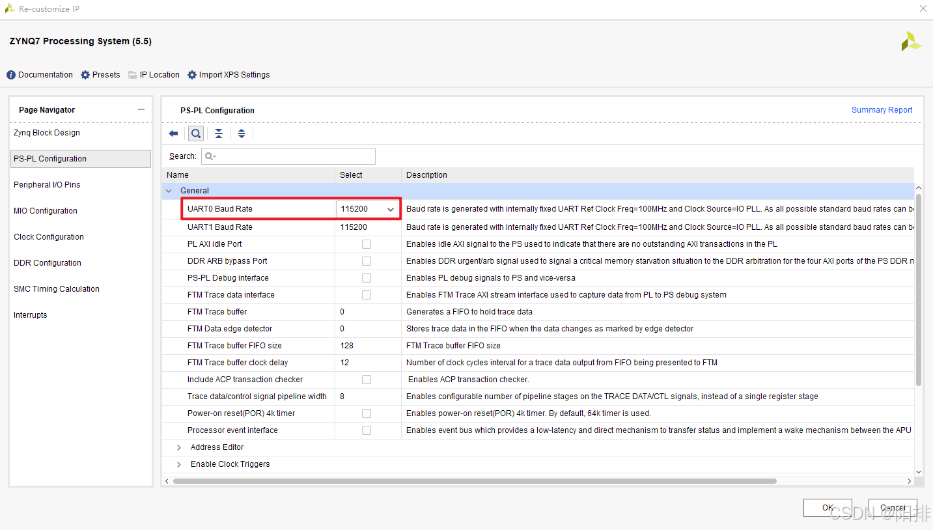The width and height of the screenshot is (933, 530).
Task: Open DDR Configuration page
Action: point(48,263)
